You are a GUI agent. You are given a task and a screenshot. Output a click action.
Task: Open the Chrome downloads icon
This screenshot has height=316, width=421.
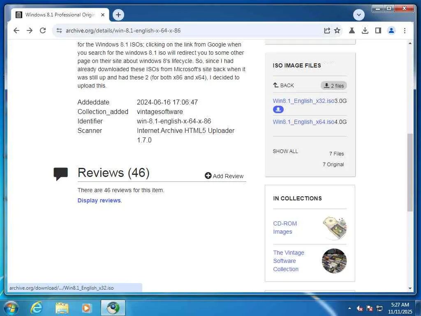click(365, 30)
